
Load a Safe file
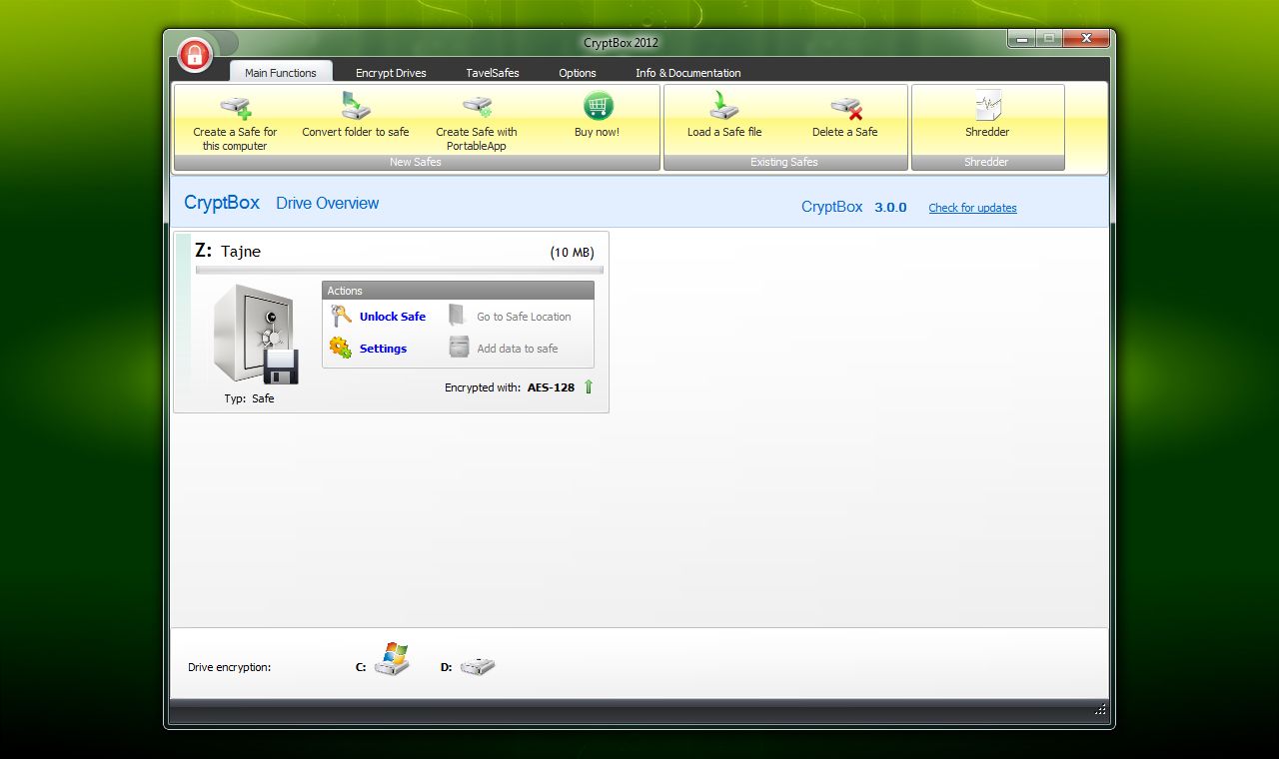point(724,114)
